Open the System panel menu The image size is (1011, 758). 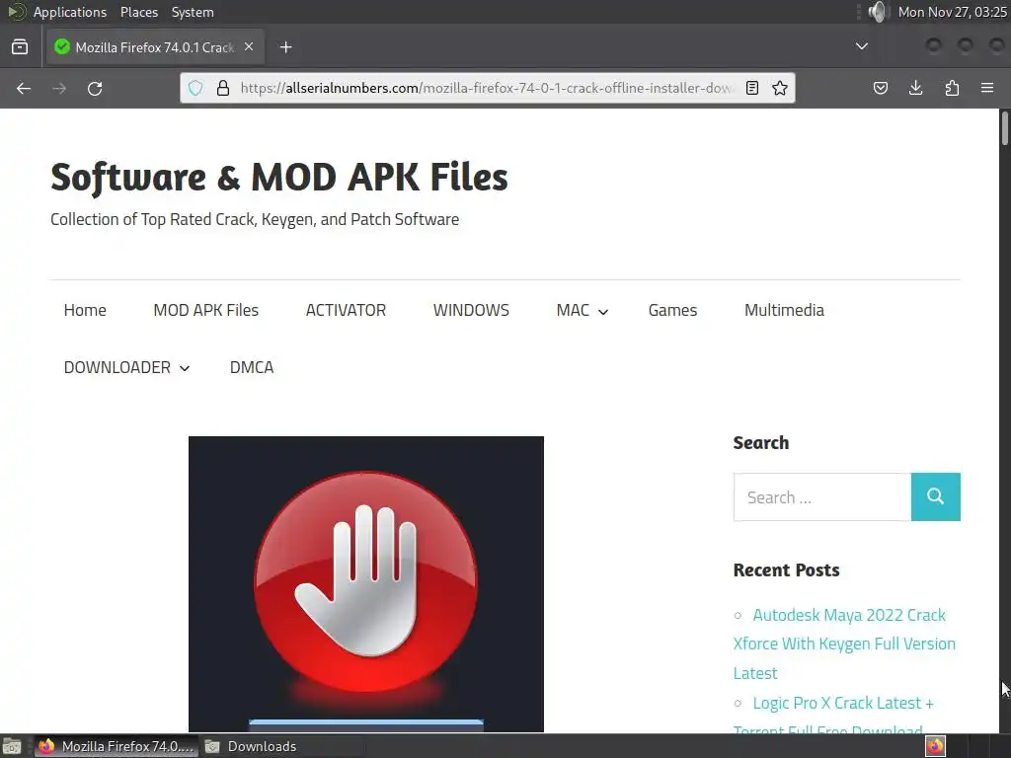[193, 12]
